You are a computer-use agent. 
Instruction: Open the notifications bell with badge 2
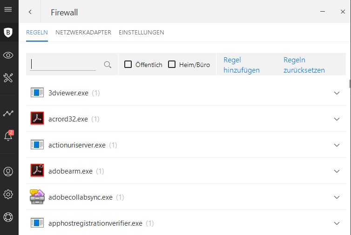click(9, 135)
